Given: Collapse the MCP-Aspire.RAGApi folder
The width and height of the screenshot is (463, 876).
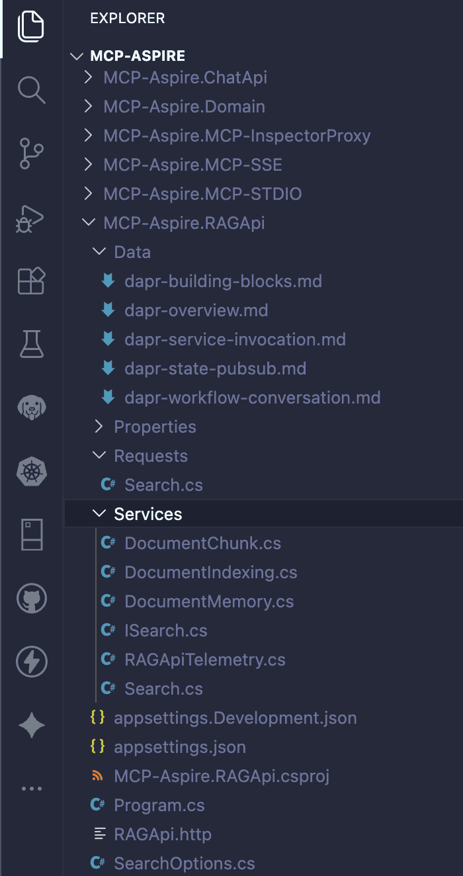Looking at the screenshot, I should pos(88,223).
